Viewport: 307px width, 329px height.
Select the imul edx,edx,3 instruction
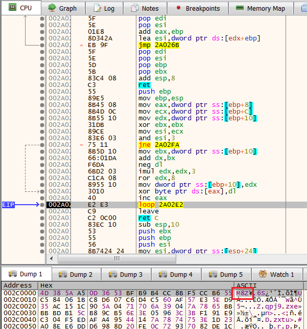[x=167, y=171]
